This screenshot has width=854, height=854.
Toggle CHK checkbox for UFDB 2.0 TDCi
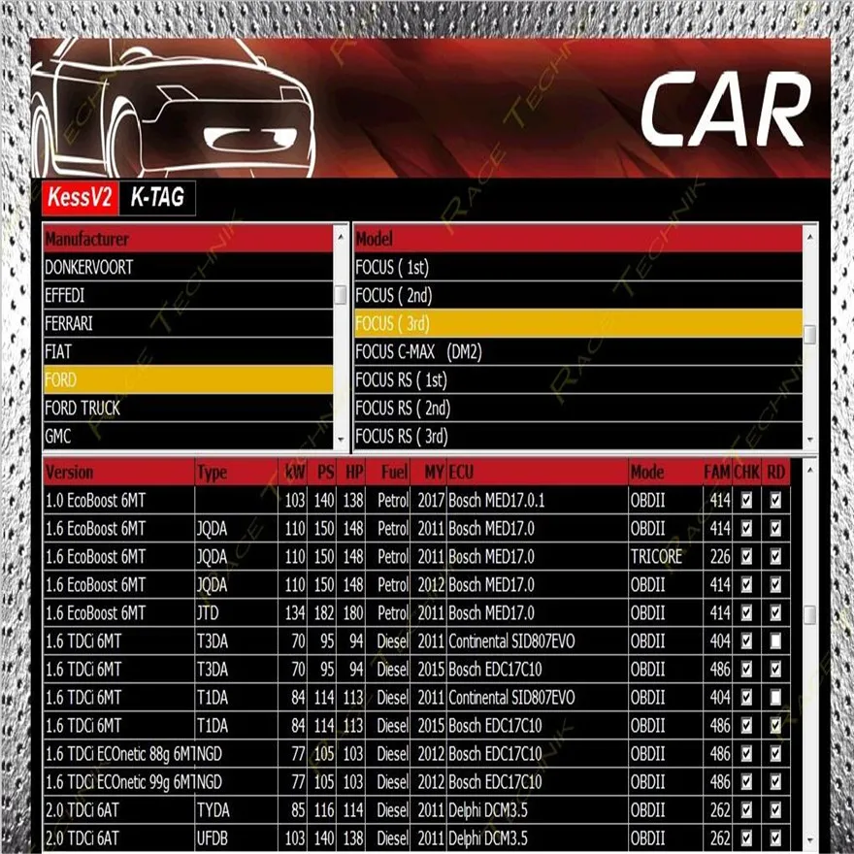click(x=746, y=838)
